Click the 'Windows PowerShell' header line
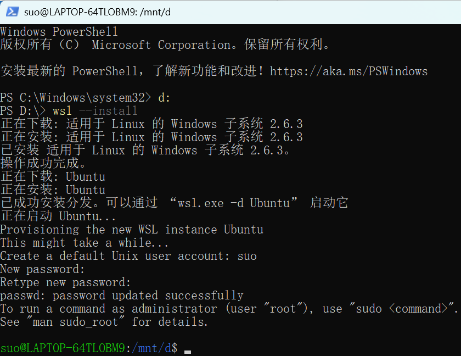This screenshot has height=356, width=461. point(59,31)
